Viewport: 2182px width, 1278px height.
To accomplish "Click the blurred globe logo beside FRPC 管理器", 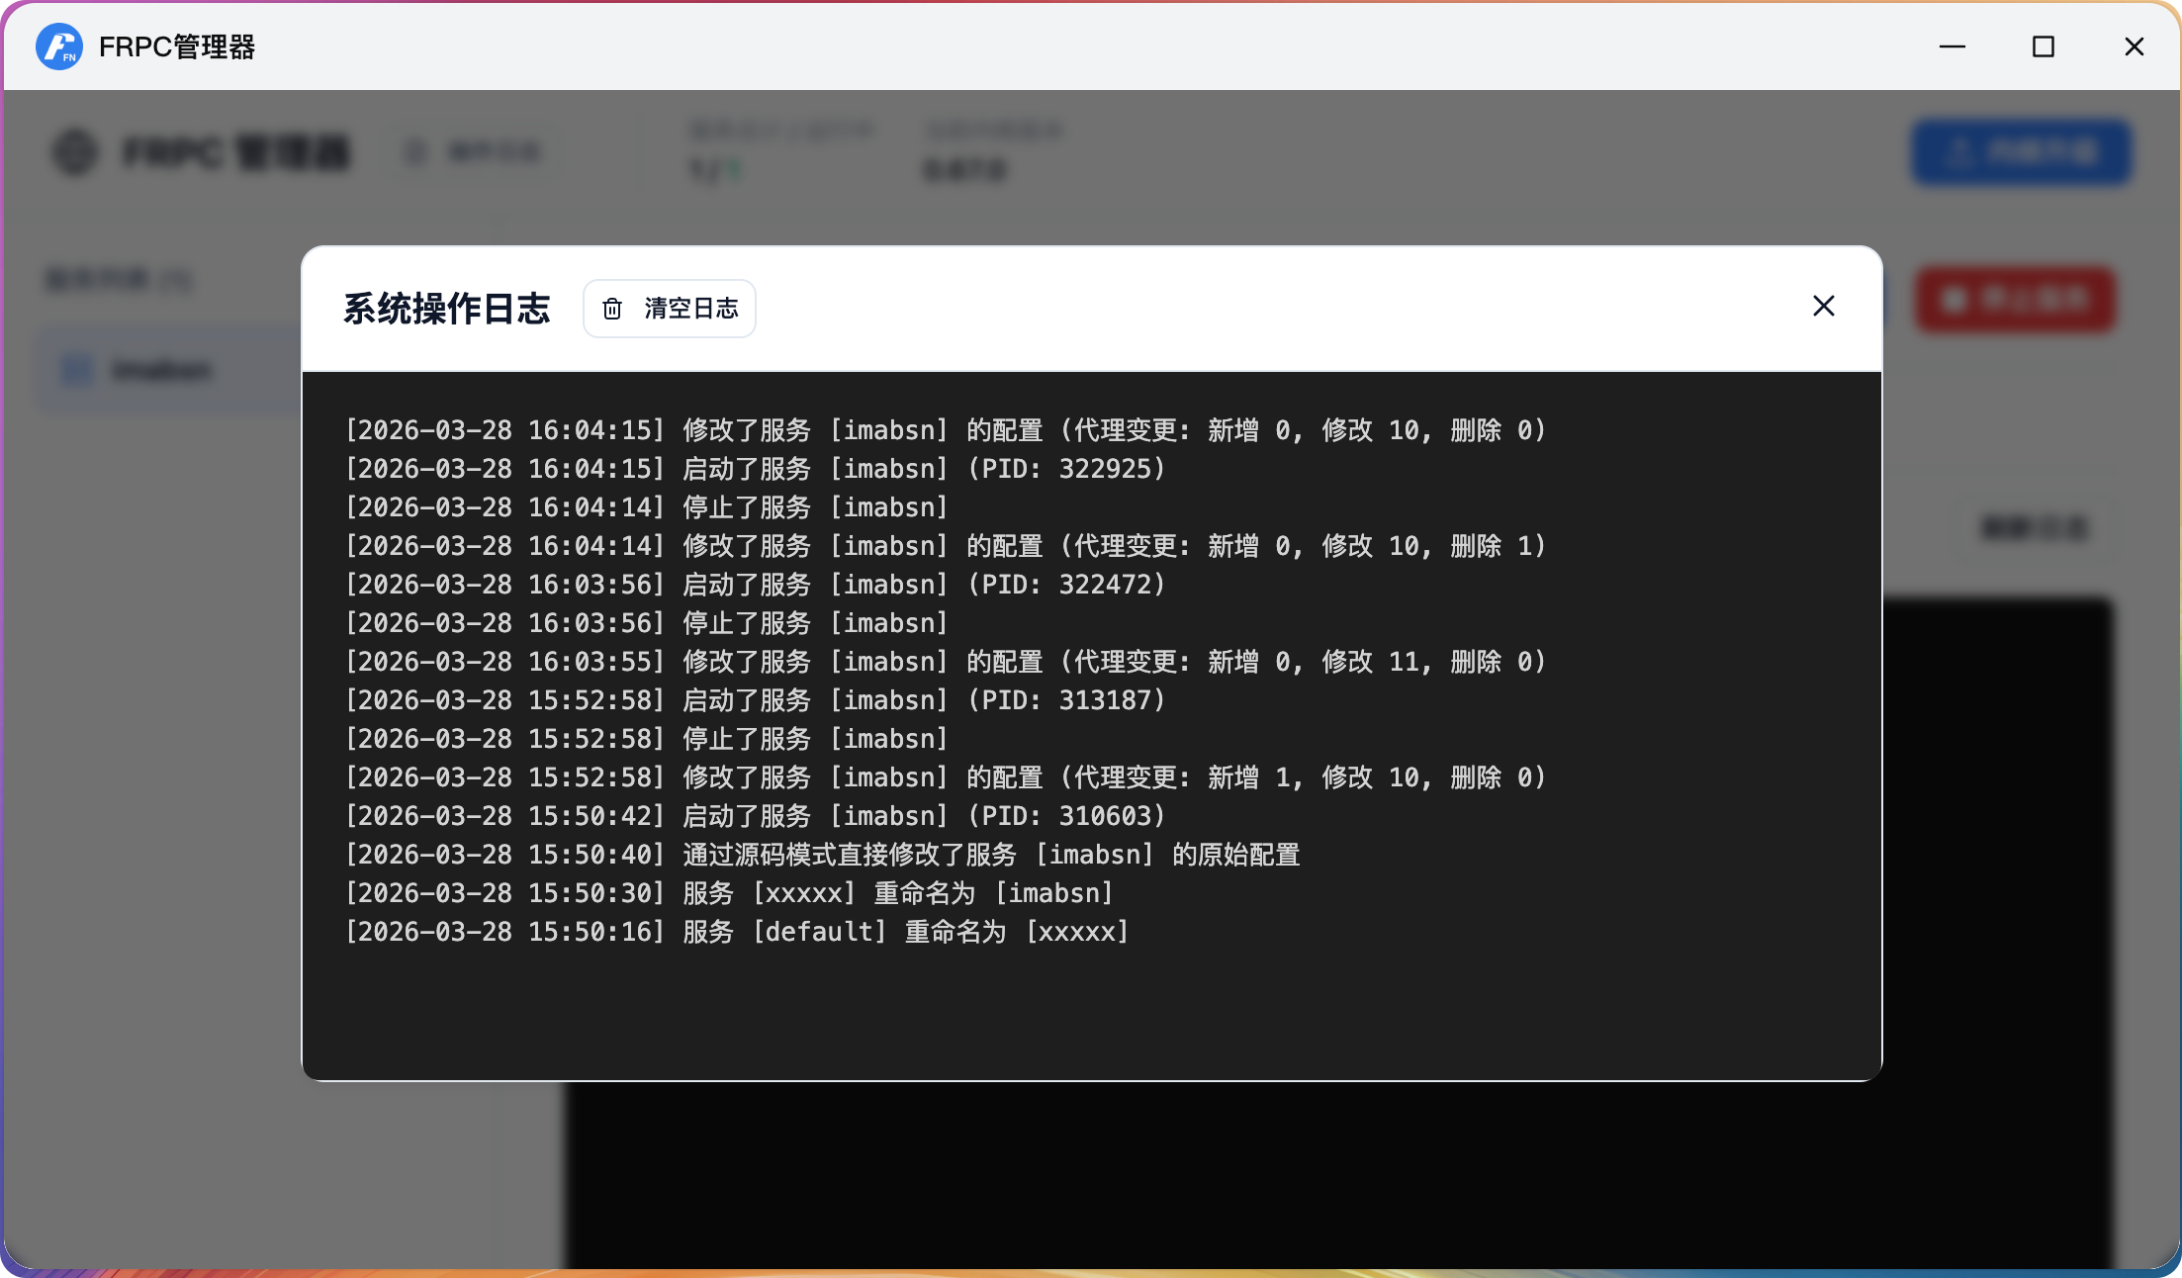I will (75, 152).
